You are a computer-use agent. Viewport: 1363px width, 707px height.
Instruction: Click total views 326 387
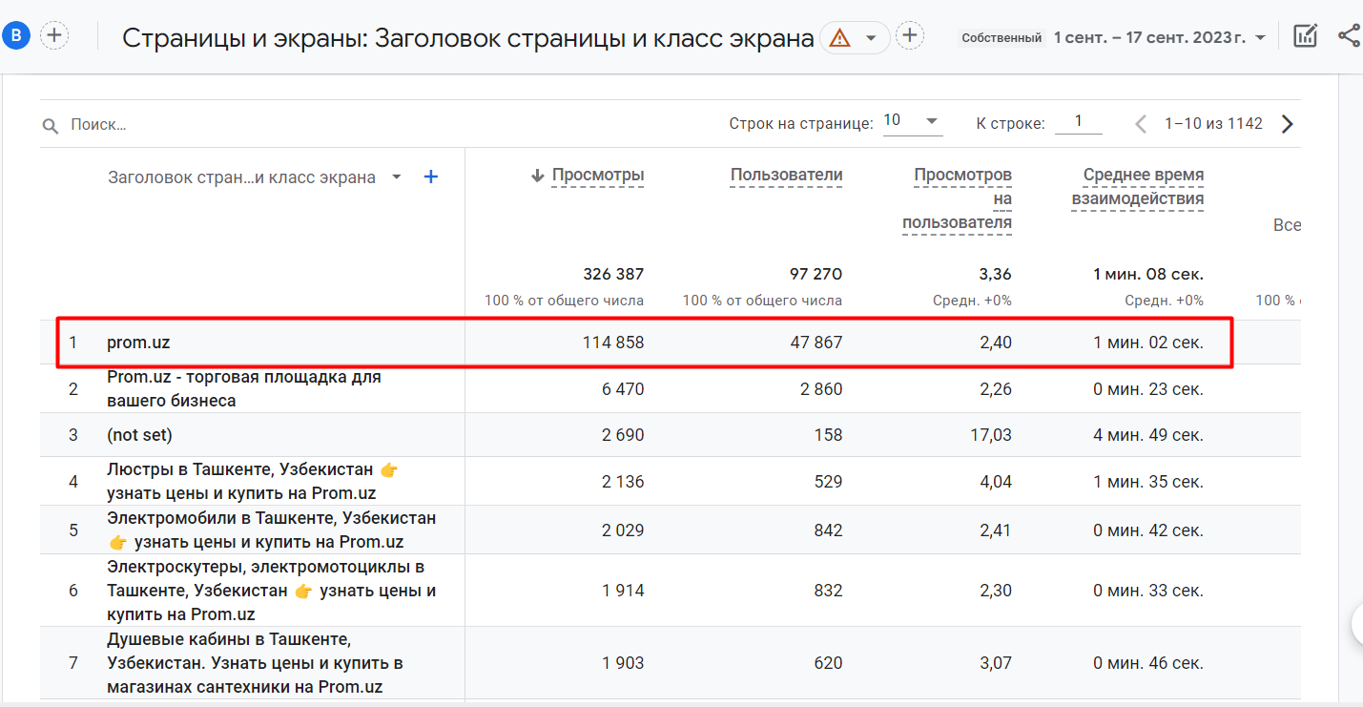[x=613, y=274]
